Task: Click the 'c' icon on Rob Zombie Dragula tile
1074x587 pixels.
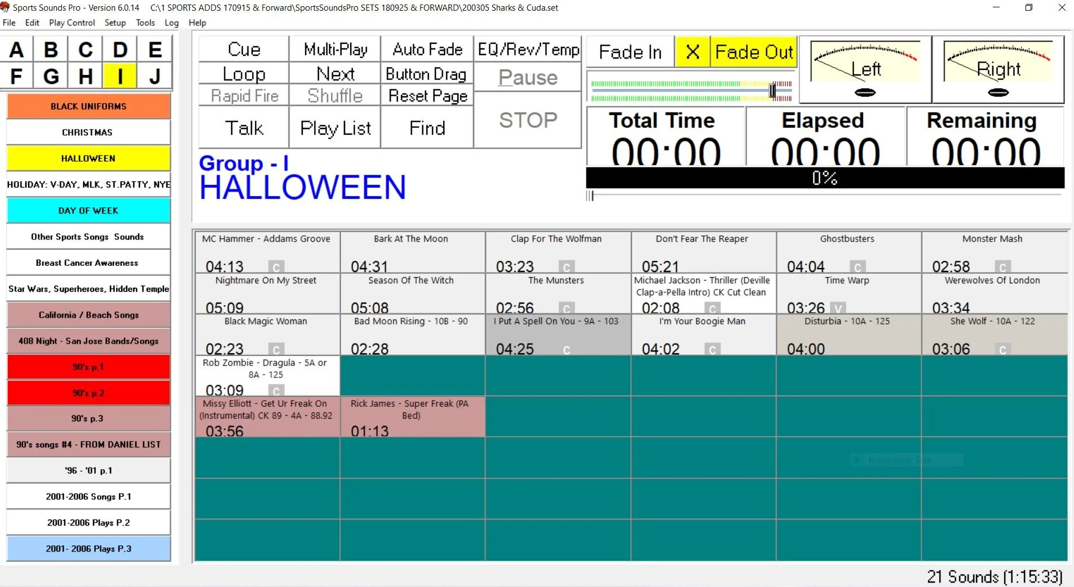Action: click(276, 390)
